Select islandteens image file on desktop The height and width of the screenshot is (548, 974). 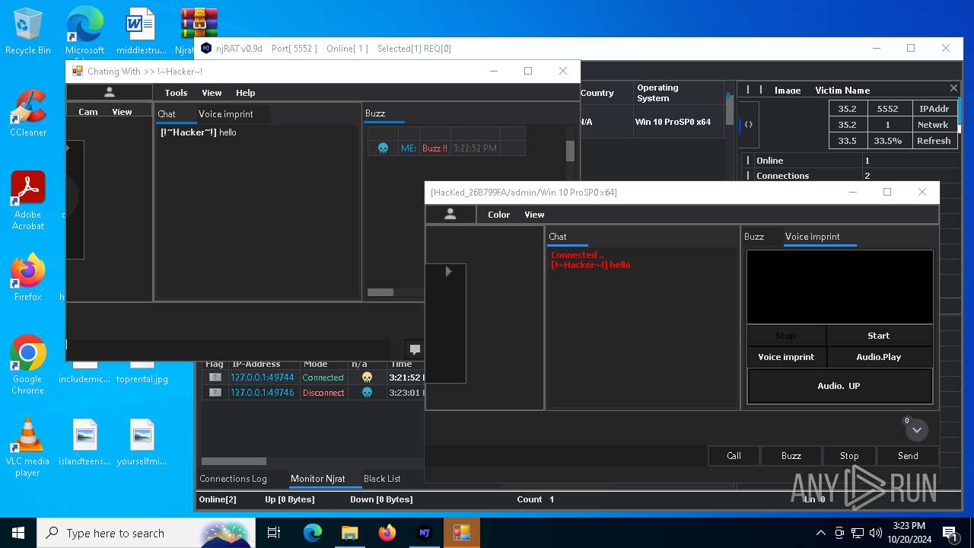[x=84, y=442]
